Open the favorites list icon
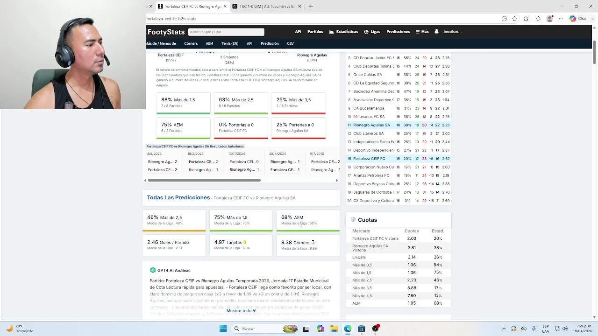 point(538,19)
